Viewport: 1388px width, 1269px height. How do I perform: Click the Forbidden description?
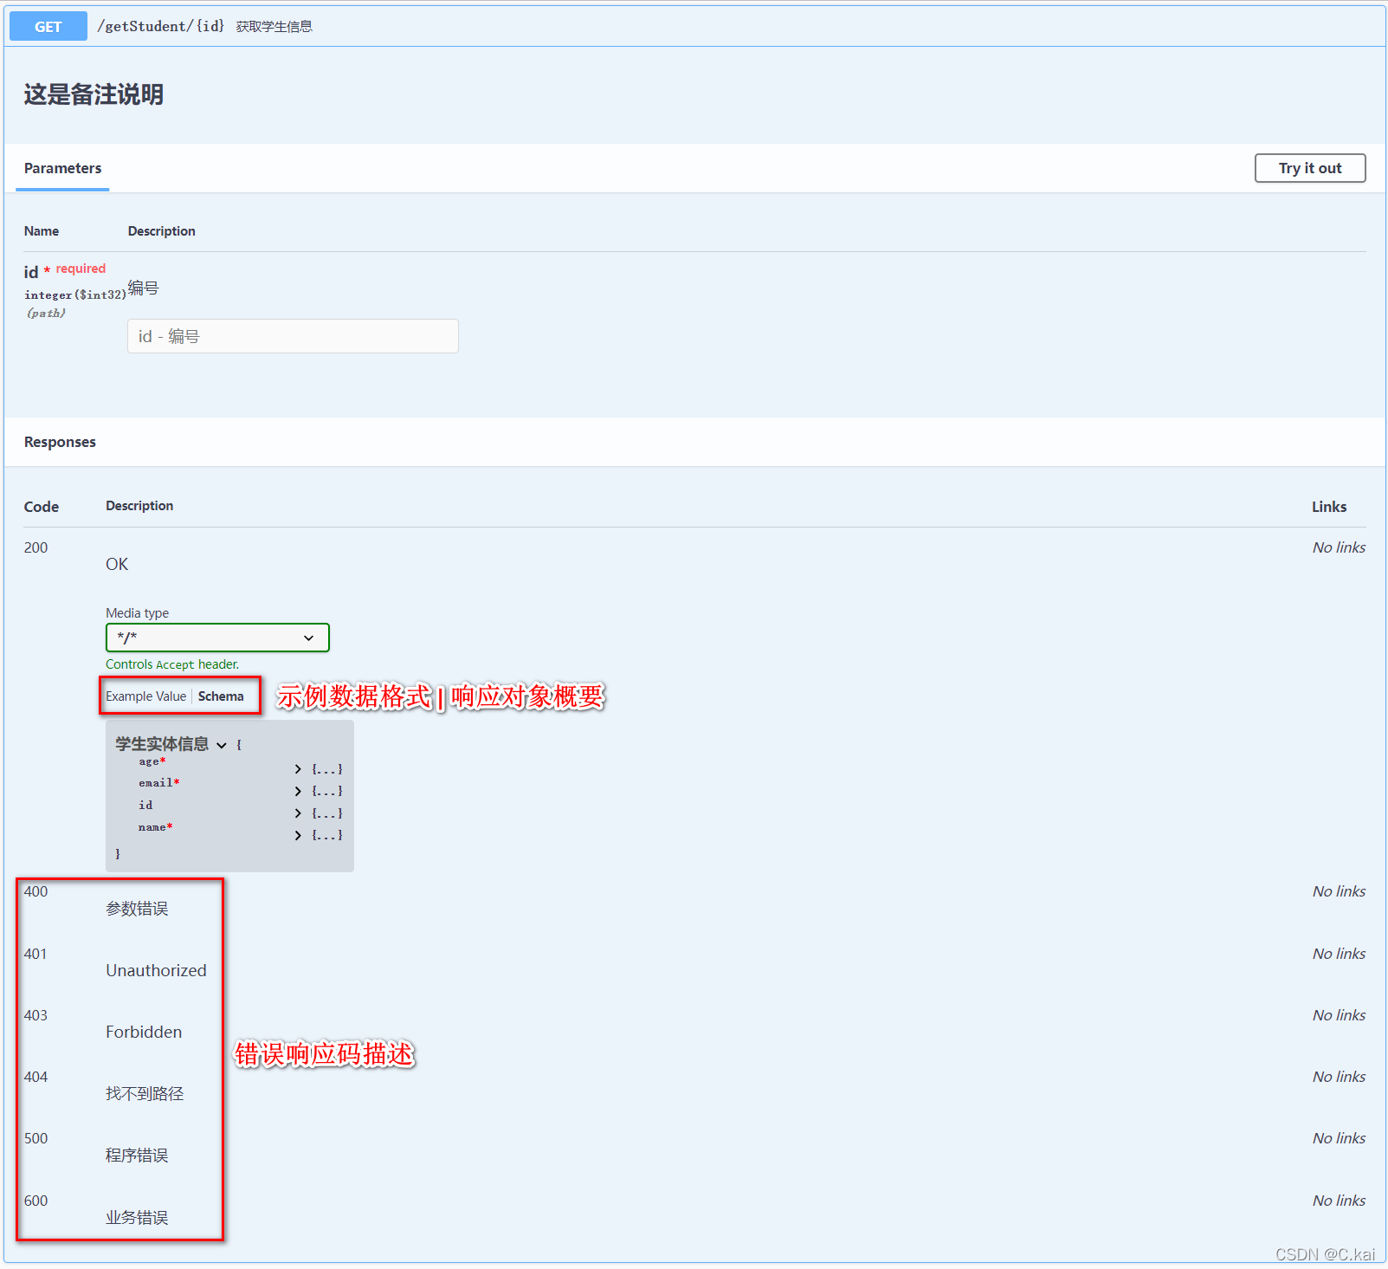pos(144,1032)
